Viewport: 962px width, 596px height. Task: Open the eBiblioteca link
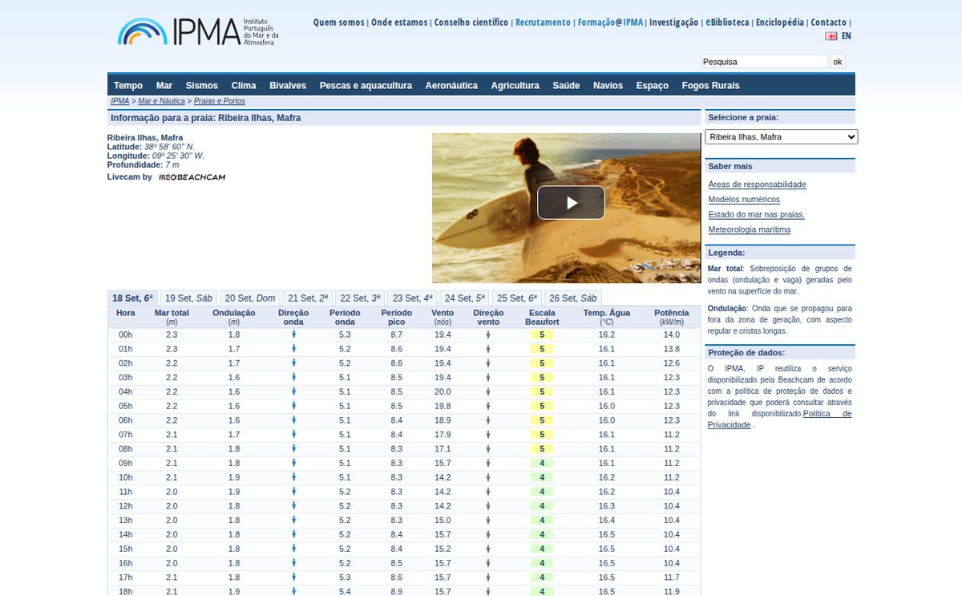[727, 22]
